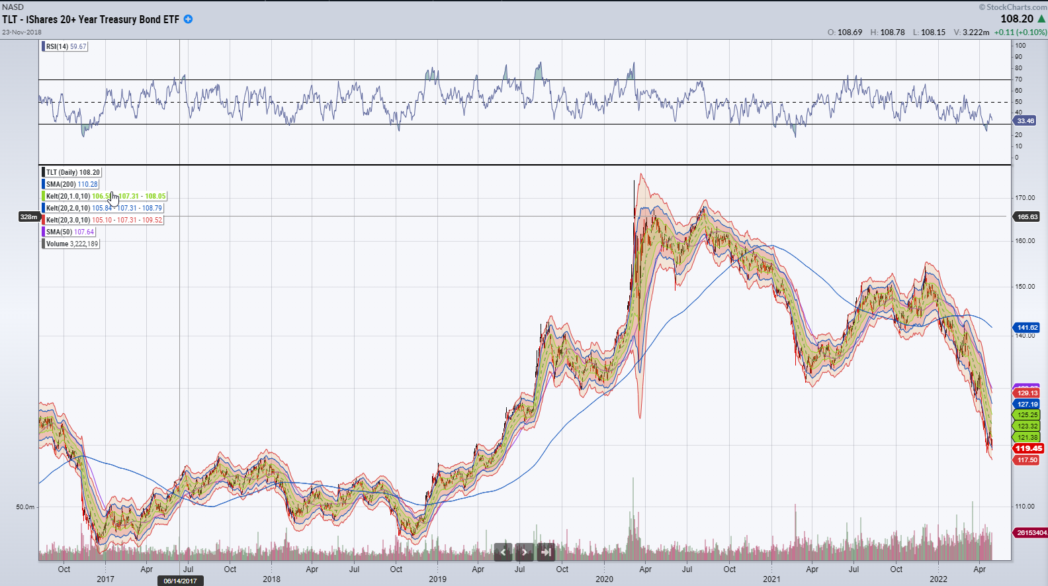
Task: Click the blue plus icon beside the TLT title
Action: 188,19
